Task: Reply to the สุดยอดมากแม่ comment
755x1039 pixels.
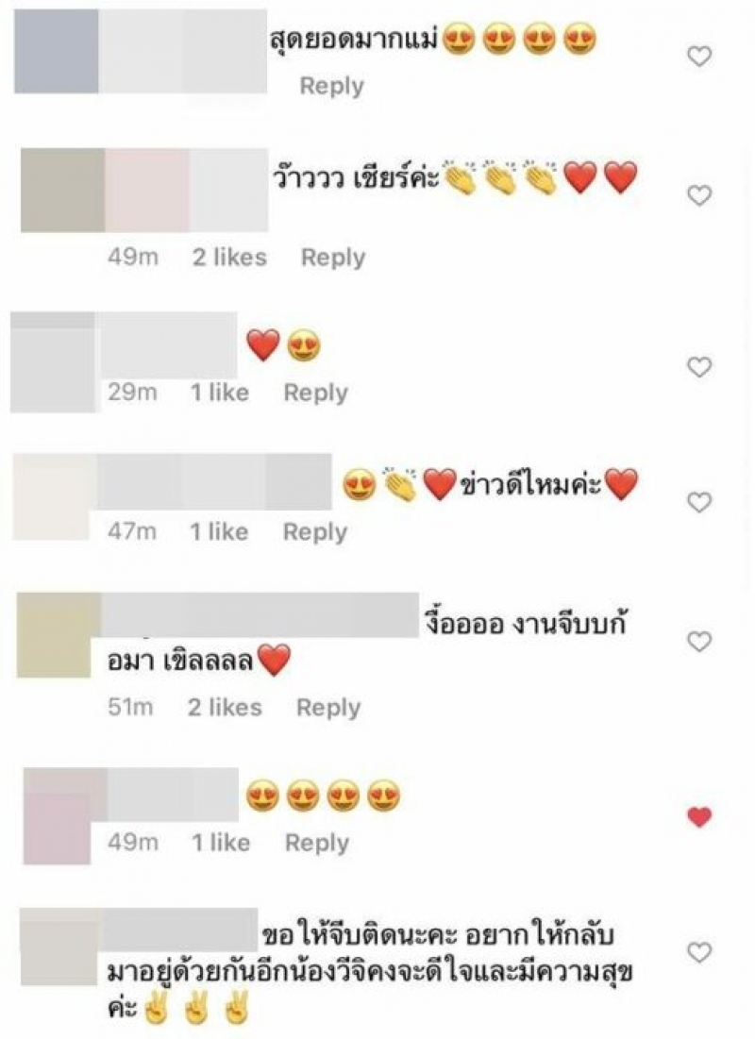Action: pos(332,86)
